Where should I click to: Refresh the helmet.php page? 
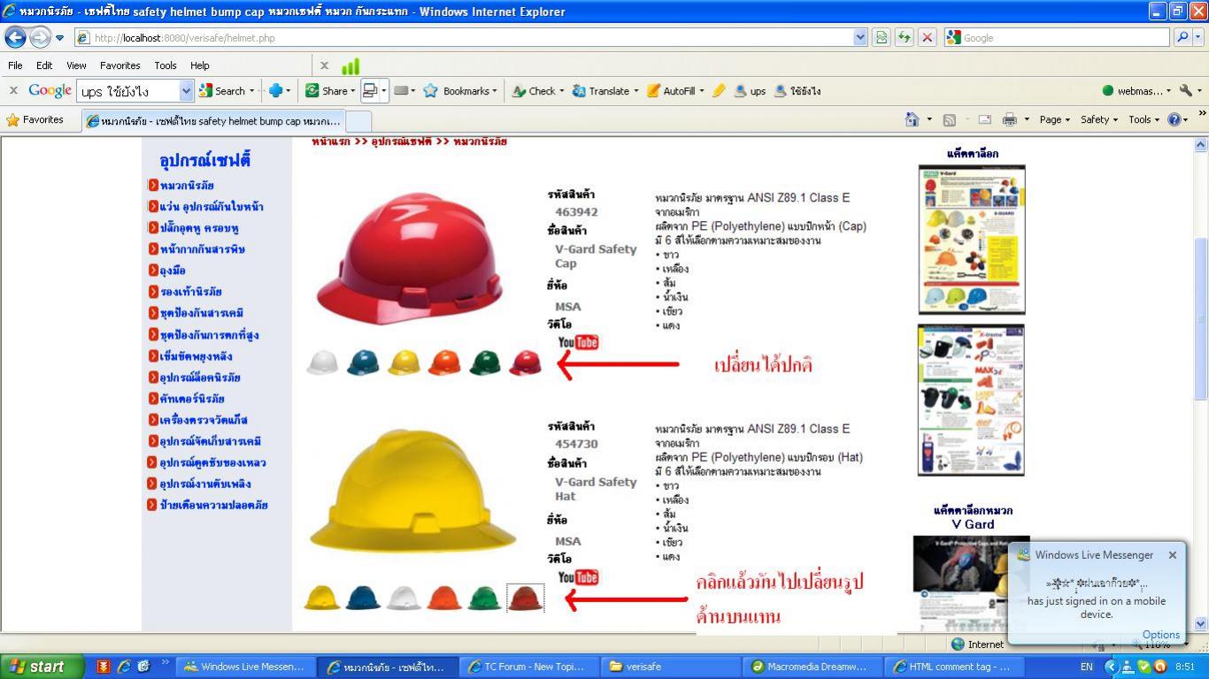click(904, 37)
